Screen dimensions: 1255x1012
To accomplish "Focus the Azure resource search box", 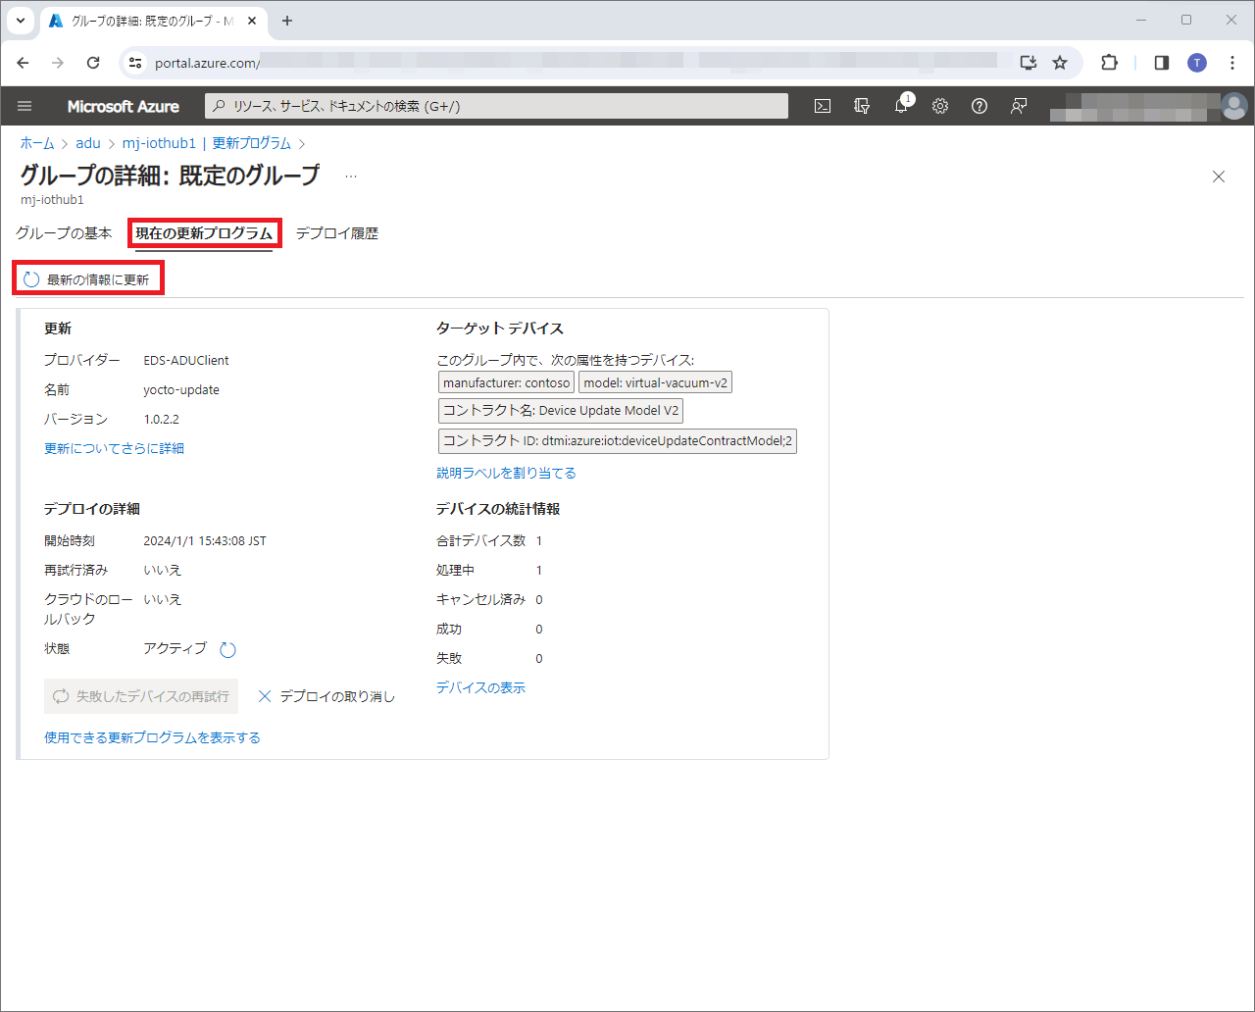I will tap(496, 106).
